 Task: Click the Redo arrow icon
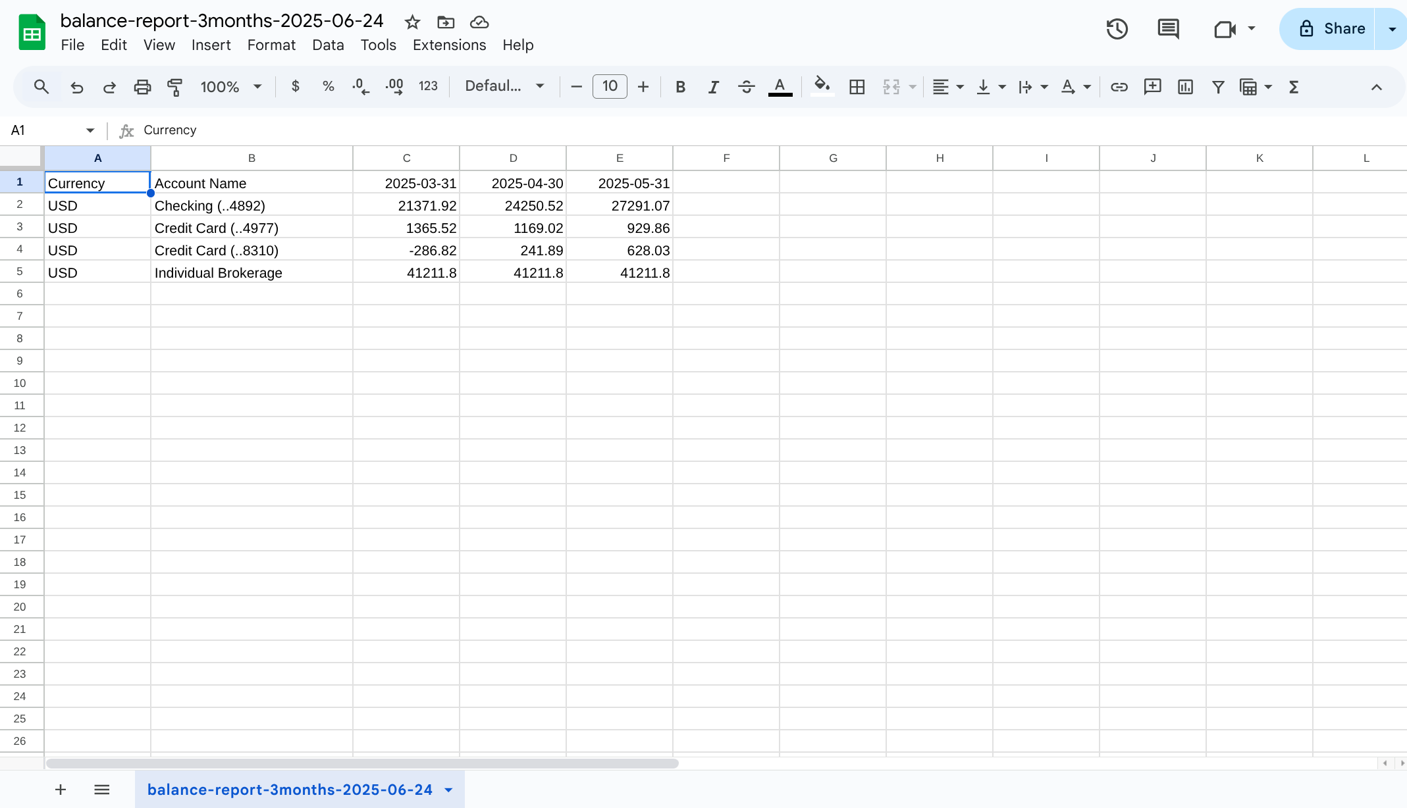[x=109, y=87]
